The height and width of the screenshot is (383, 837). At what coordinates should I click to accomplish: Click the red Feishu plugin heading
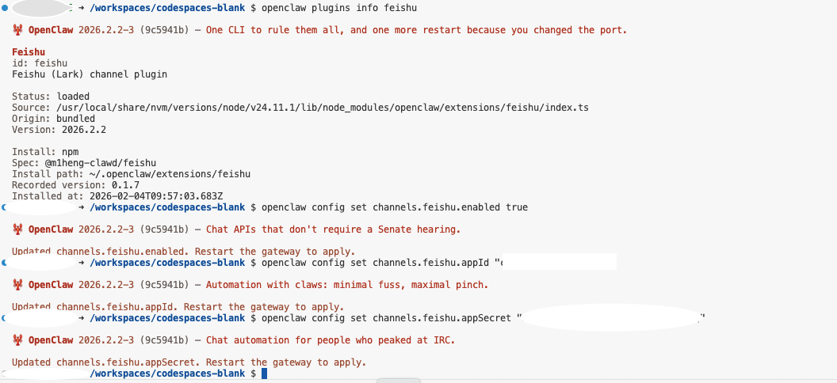pyautogui.click(x=29, y=52)
